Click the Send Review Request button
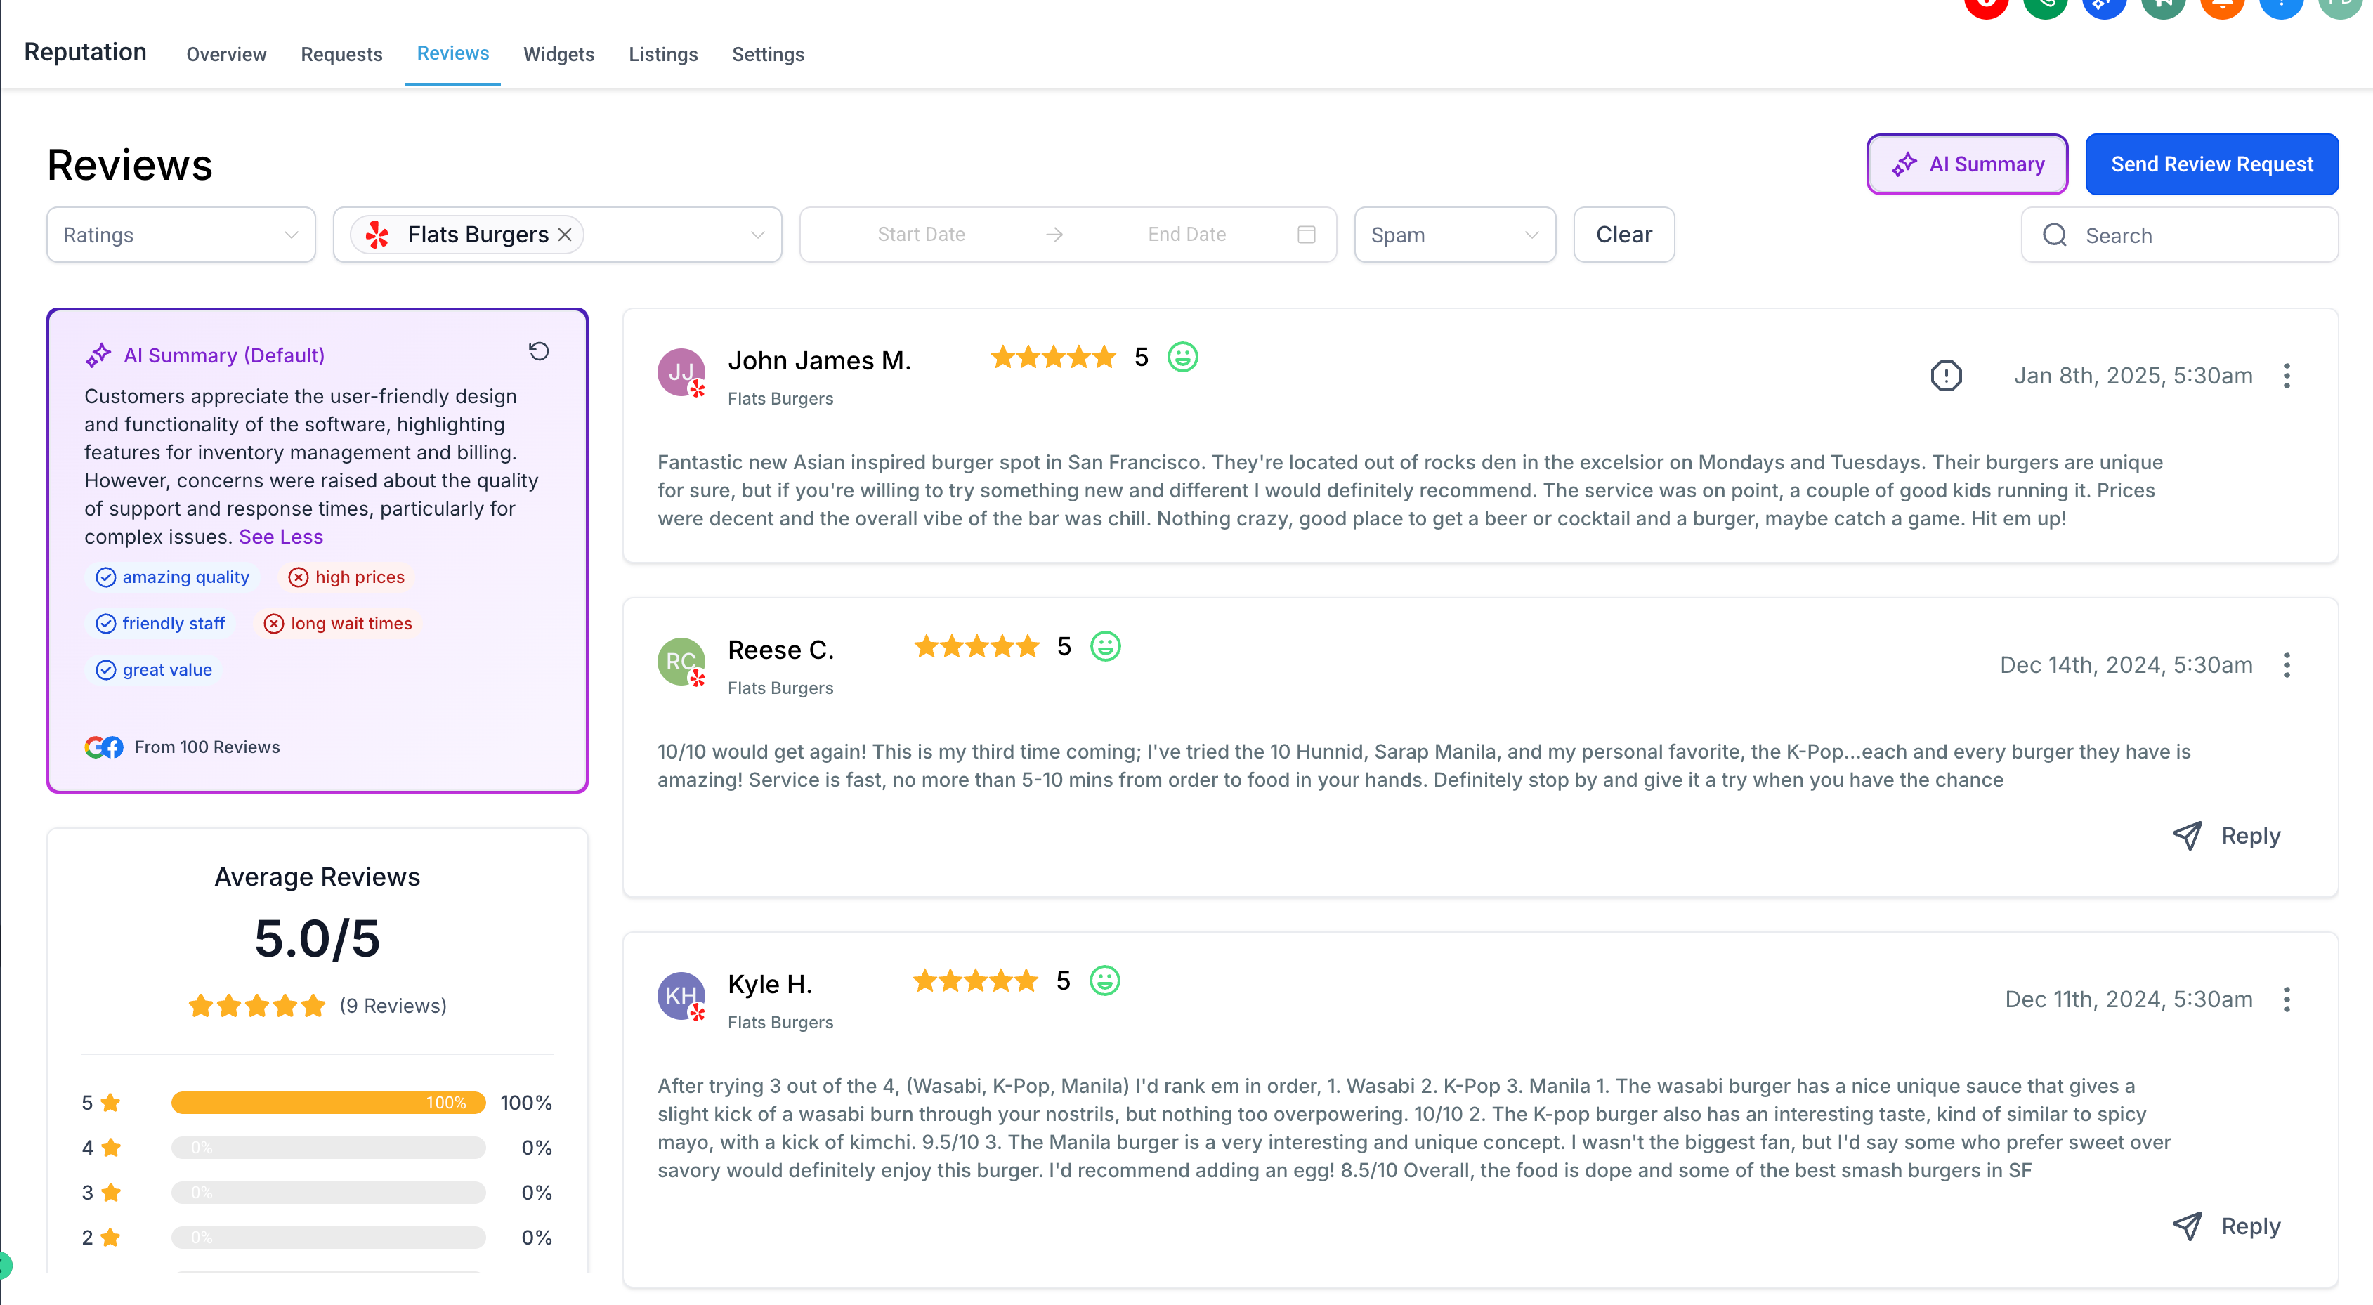 point(2211,164)
